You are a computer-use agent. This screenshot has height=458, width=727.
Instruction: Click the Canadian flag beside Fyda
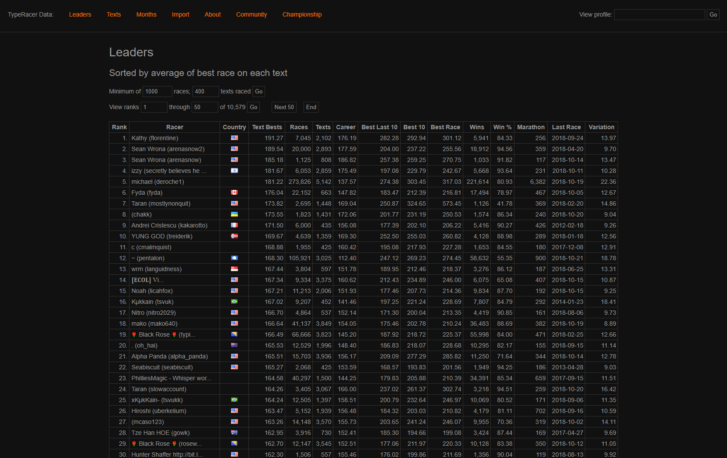coord(234,192)
